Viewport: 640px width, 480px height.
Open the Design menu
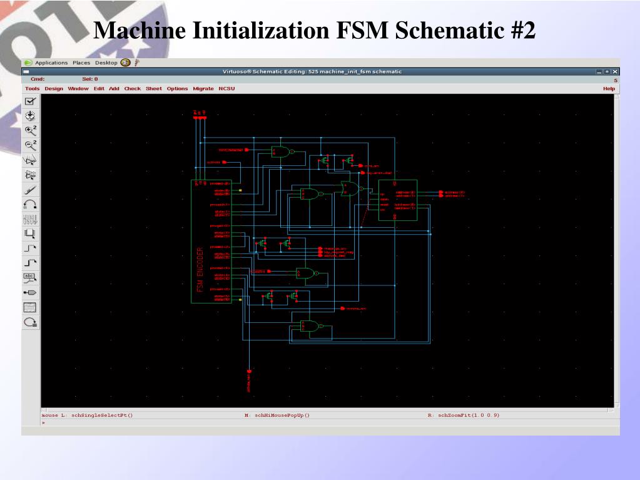pyautogui.click(x=54, y=89)
